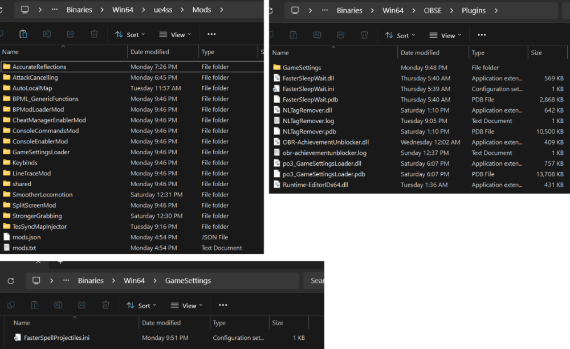The image size is (570, 349).
Task: Expand chevron after Plugins in address bar
Action: tap(496, 10)
